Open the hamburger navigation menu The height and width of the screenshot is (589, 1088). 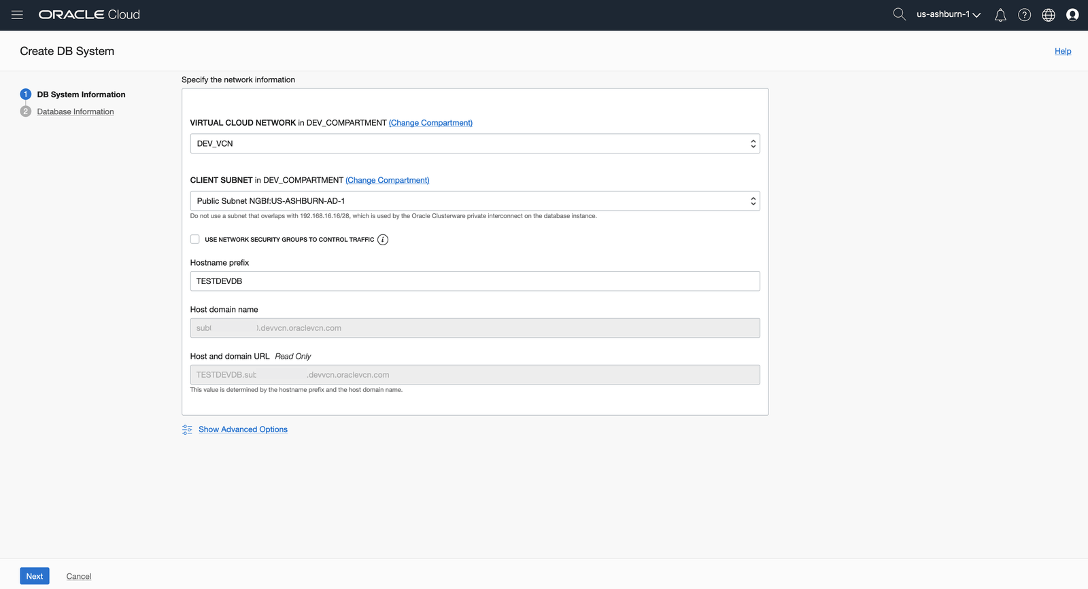(17, 15)
